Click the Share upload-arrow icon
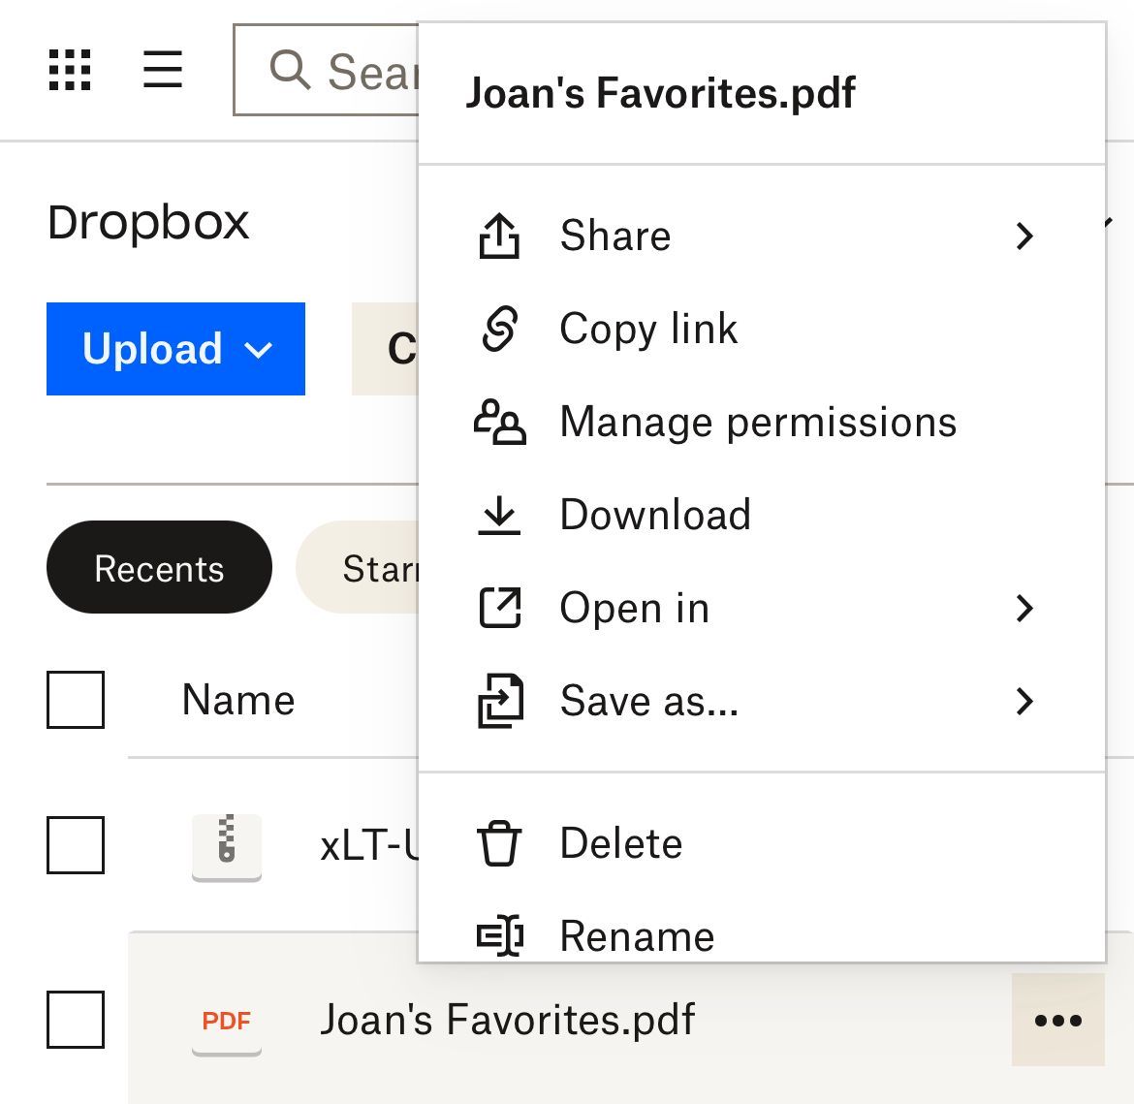The height and width of the screenshot is (1104, 1134). tap(499, 236)
